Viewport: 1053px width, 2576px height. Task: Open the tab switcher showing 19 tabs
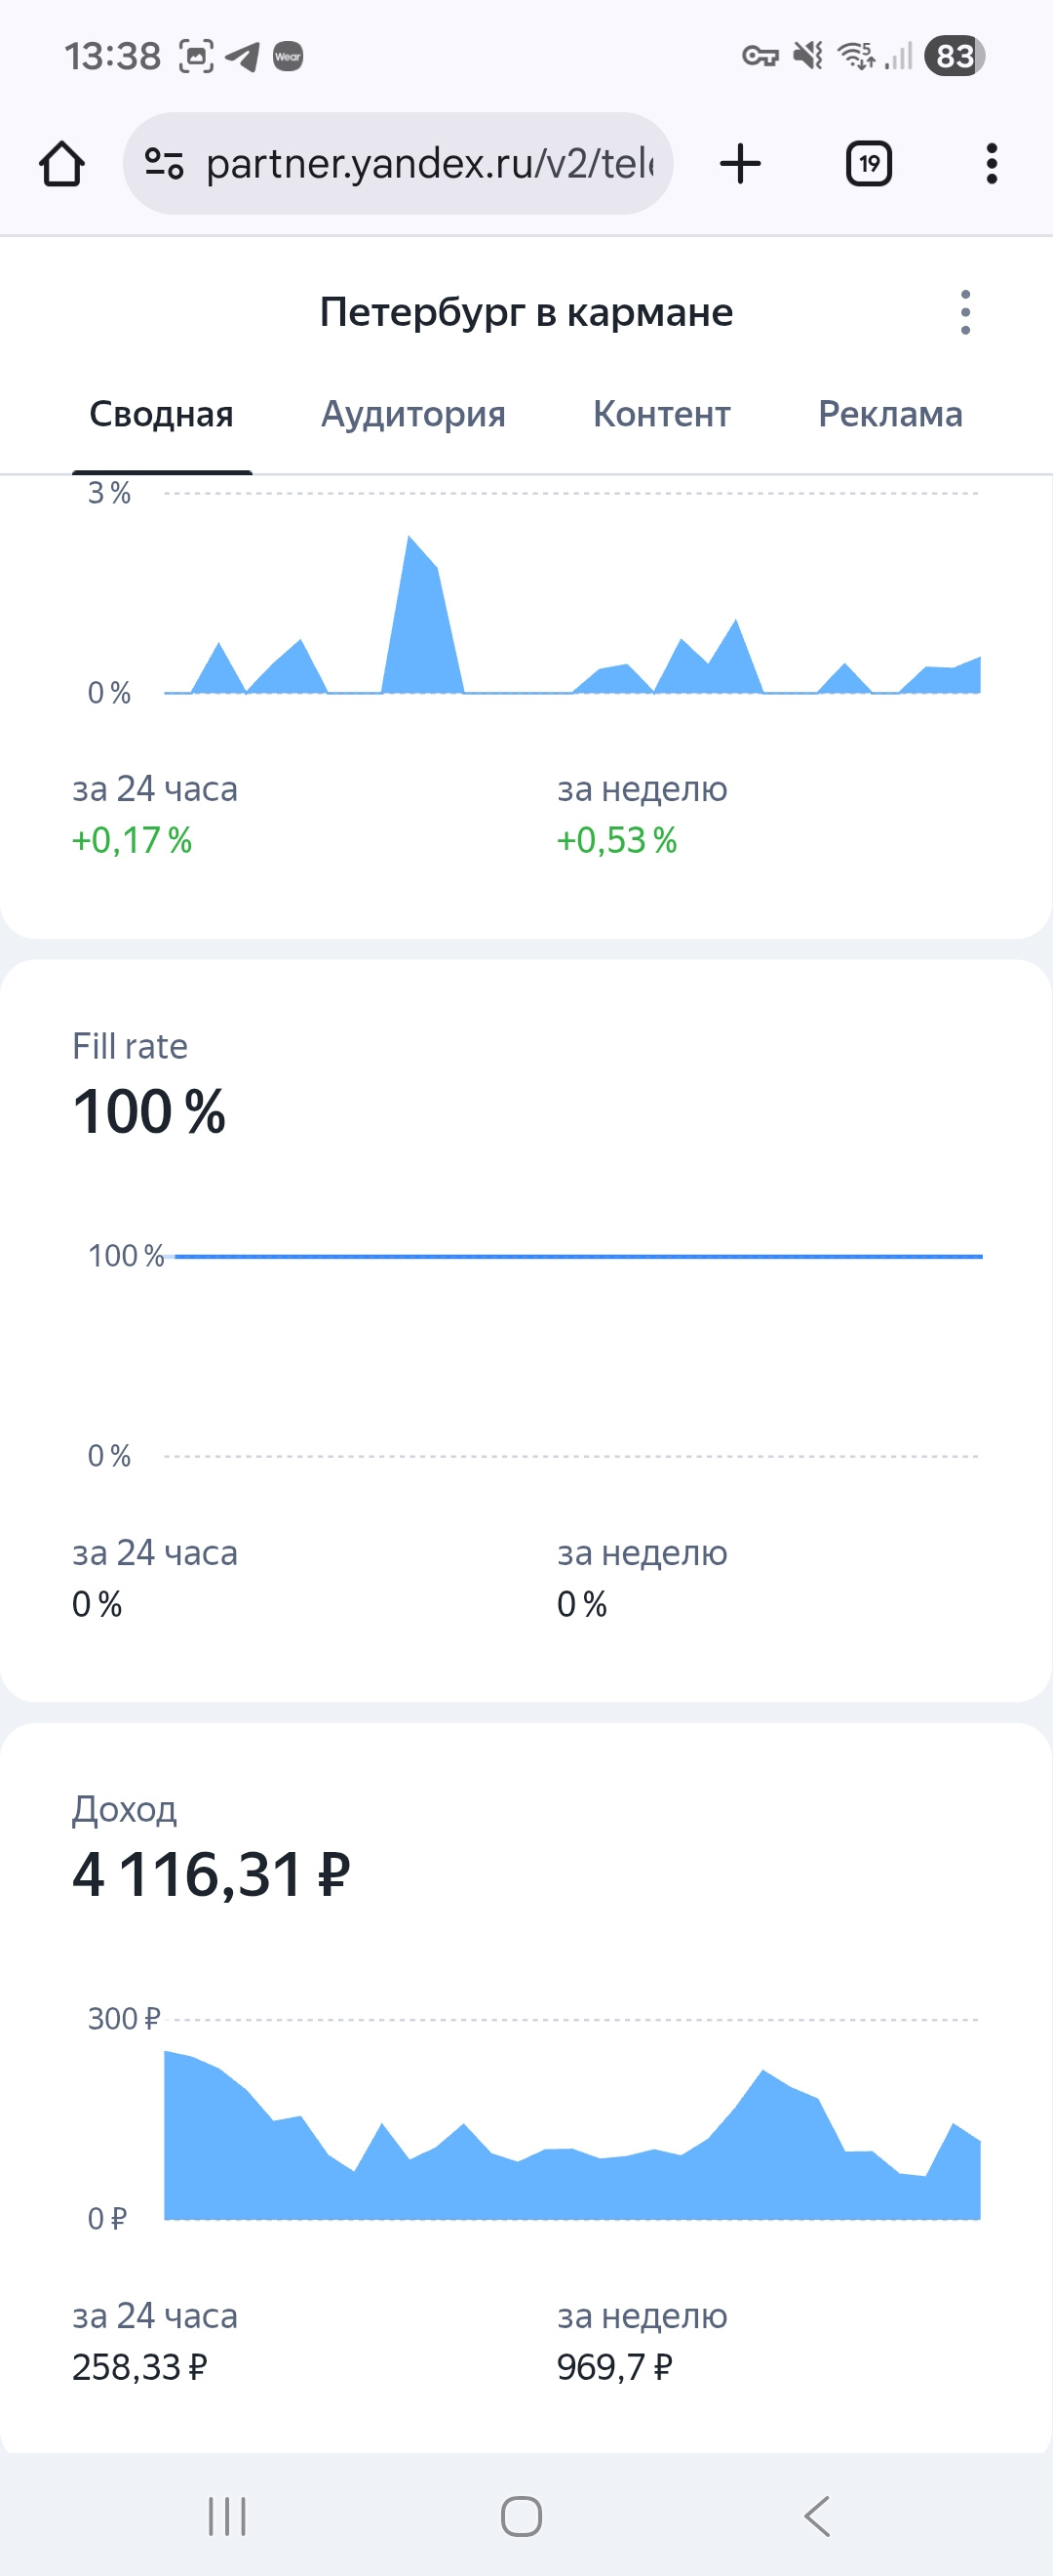868,164
